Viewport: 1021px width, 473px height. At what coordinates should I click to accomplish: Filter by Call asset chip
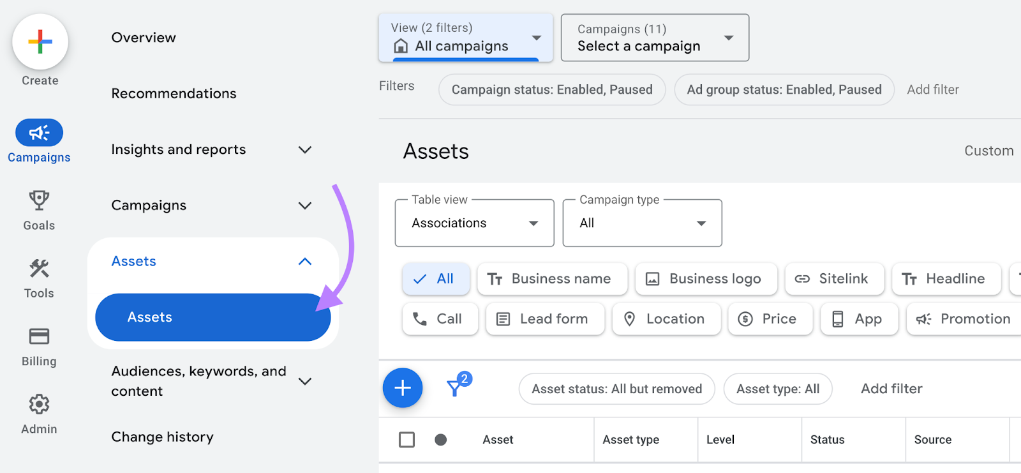pos(440,319)
